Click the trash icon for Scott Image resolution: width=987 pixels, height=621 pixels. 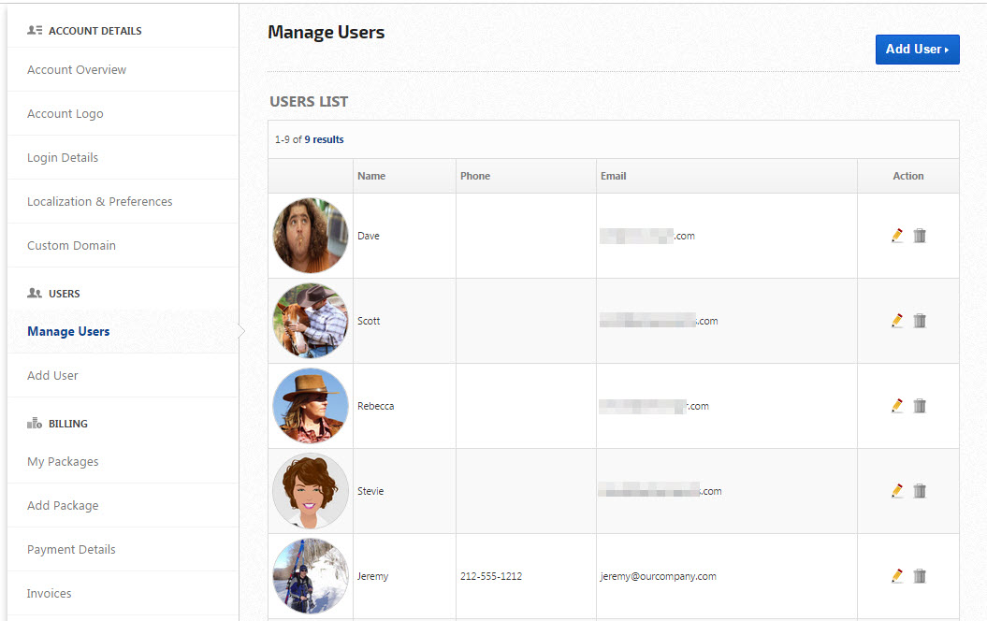point(920,320)
